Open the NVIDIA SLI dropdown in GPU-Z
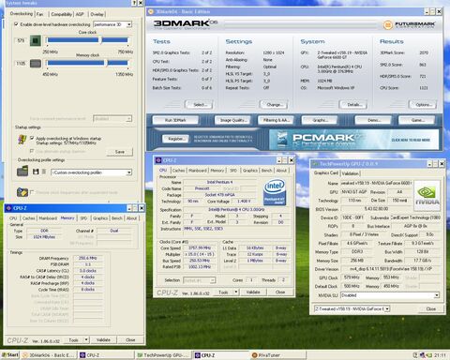 pos(437,295)
